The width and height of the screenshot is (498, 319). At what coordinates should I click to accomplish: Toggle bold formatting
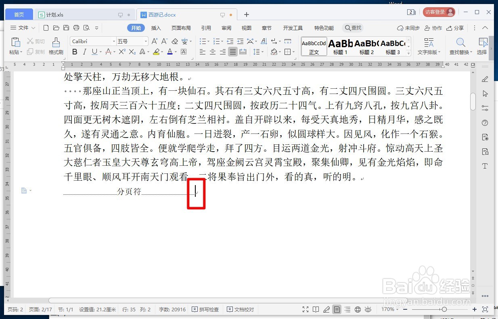click(x=74, y=52)
